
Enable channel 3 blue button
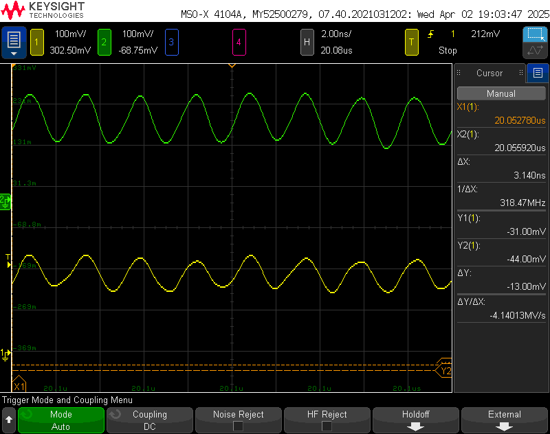tap(171, 43)
